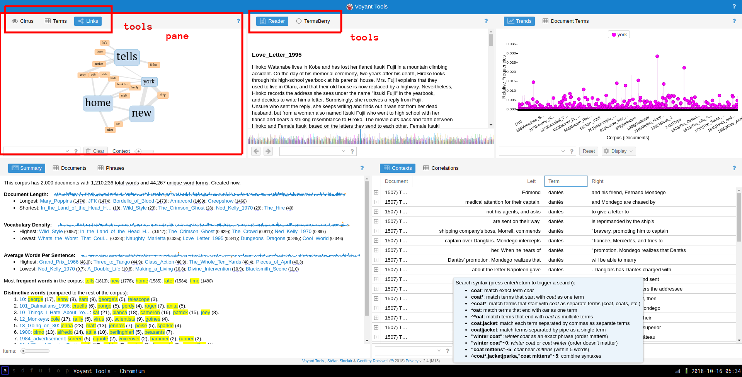Open the Trends term search dropdown
Screen dimensions: 742x377
point(563,151)
